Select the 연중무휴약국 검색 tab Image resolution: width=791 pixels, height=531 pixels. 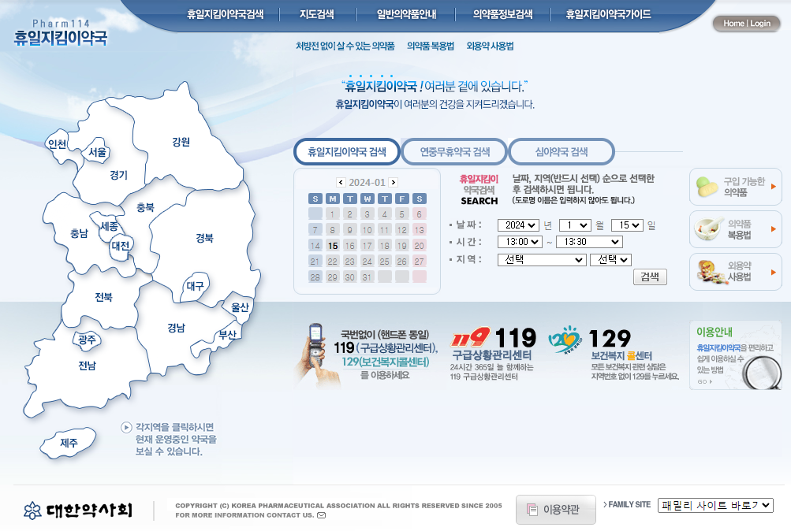(x=455, y=151)
